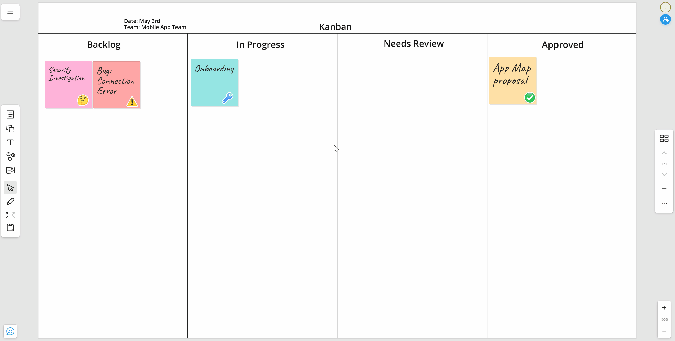This screenshot has height=341, width=675.
Task: Click the In Progress column header
Action: 260,44
